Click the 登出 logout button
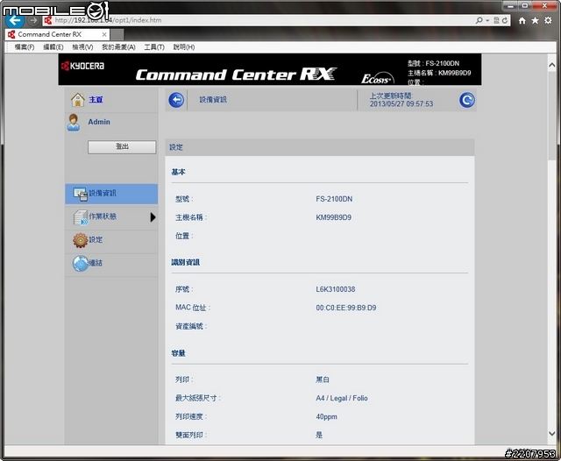Image resolution: width=561 pixels, height=461 pixels. tap(122, 146)
